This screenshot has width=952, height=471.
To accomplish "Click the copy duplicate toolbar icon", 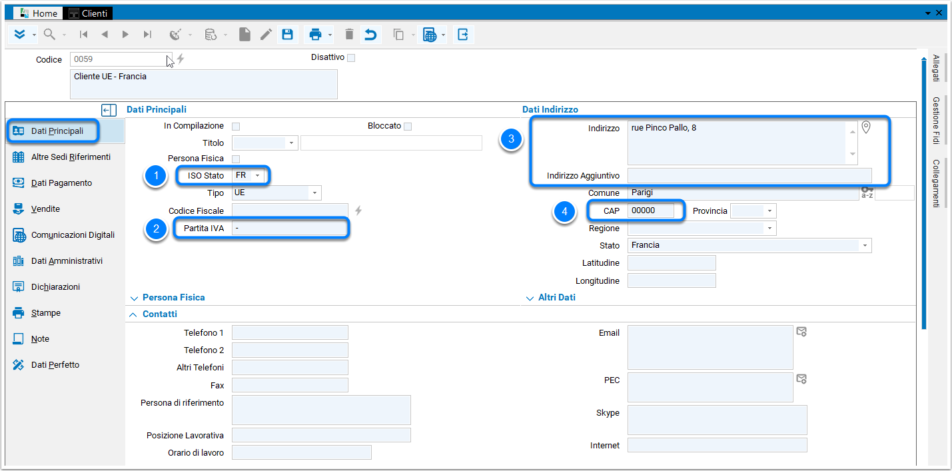I will pyautogui.click(x=399, y=34).
